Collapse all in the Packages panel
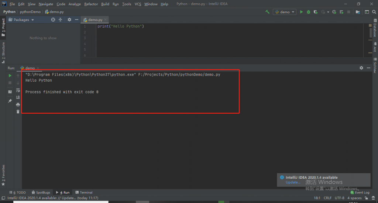Screen dimensions: 378x203 (x=60, y=20)
